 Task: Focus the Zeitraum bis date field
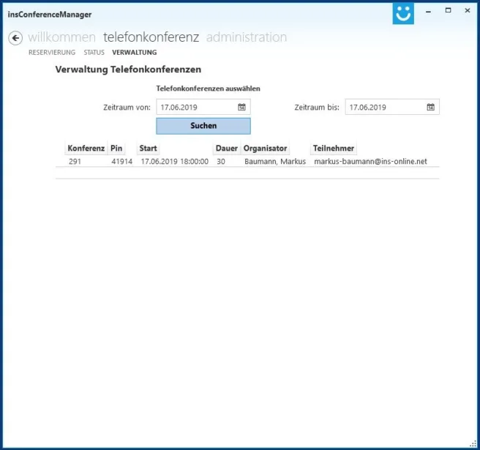(392, 107)
